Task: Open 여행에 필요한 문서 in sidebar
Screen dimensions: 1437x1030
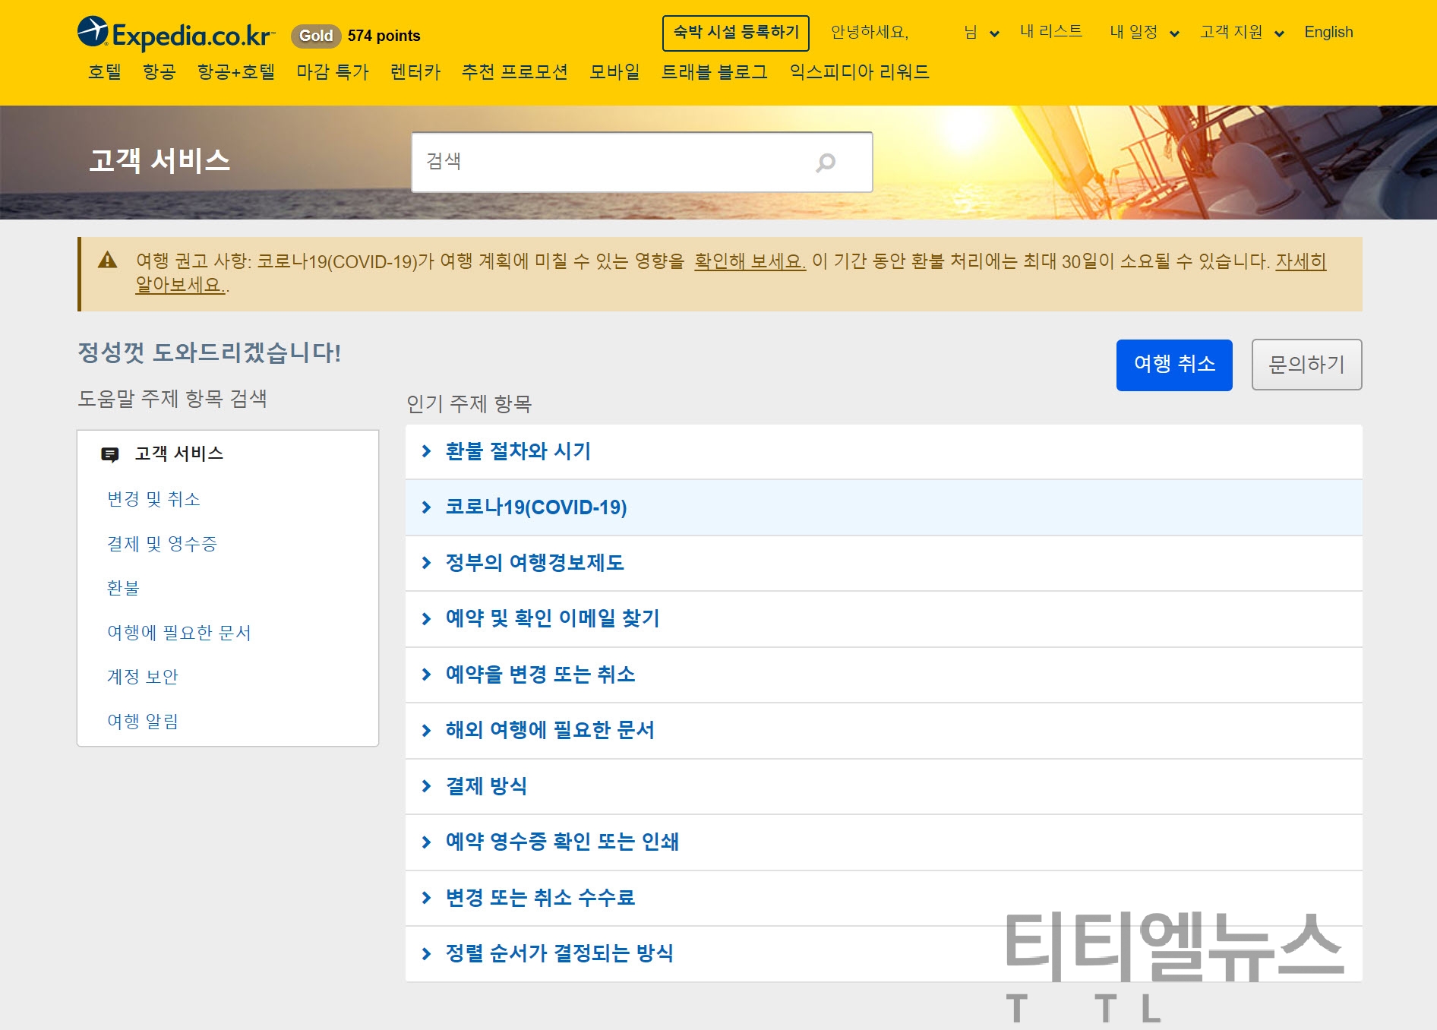Action: 179,633
